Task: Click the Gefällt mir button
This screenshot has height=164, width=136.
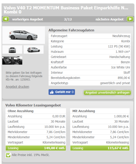Action: [x=62, y=92]
